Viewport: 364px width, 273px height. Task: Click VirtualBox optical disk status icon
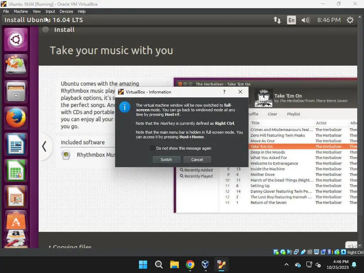point(283,252)
